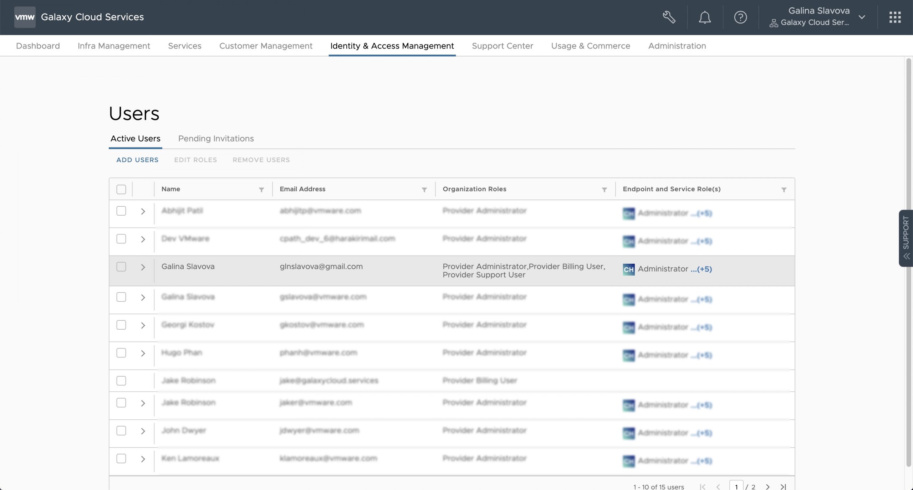The image size is (913, 490).
Task: Check the box for glnslavova@gmail.com row
Action: [121, 267]
